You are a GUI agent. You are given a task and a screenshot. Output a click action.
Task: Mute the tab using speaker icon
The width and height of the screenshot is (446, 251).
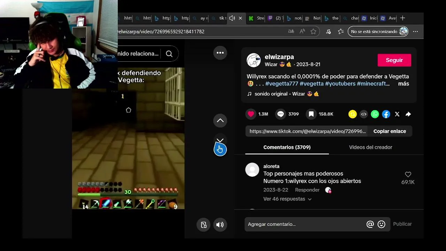point(232,18)
